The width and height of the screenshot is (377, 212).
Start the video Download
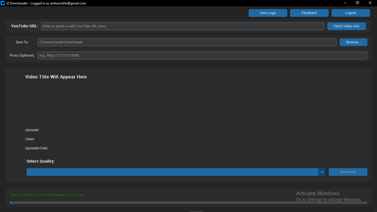click(348, 172)
